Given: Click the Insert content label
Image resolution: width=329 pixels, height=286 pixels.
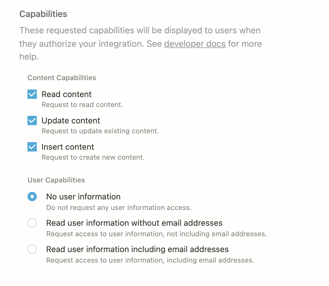Looking at the screenshot, I should [x=68, y=147].
